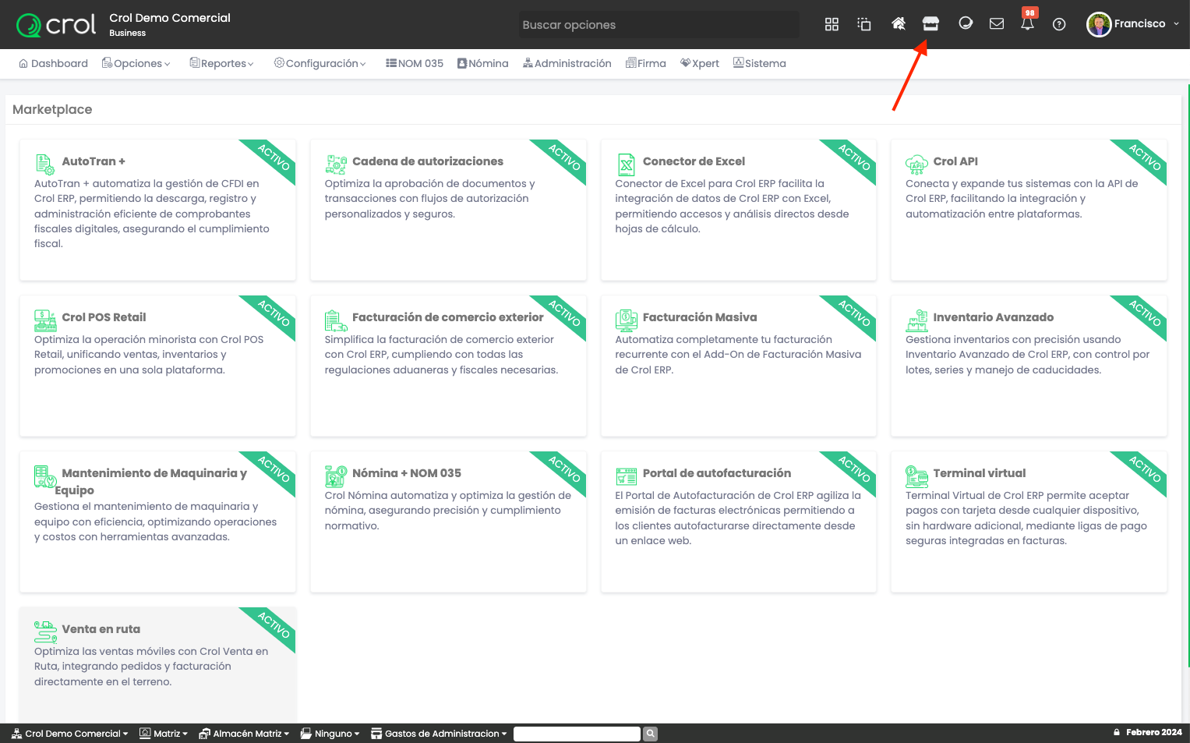Image resolution: width=1190 pixels, height=743 pixels.
Task: Open the apps grid icon in header
Action: coord(832,24)
